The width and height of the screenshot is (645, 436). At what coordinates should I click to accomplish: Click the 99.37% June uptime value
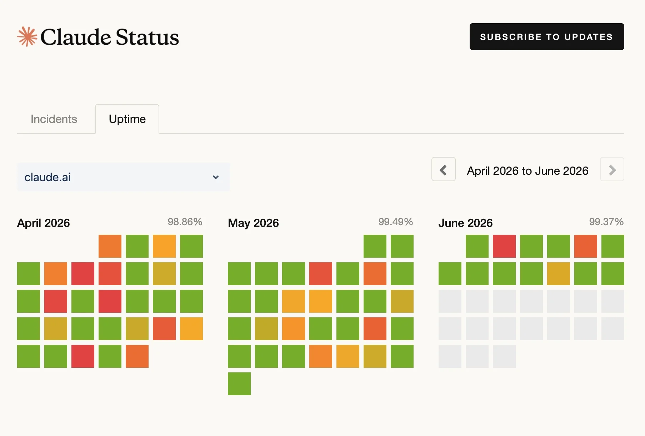pos(606,222)
